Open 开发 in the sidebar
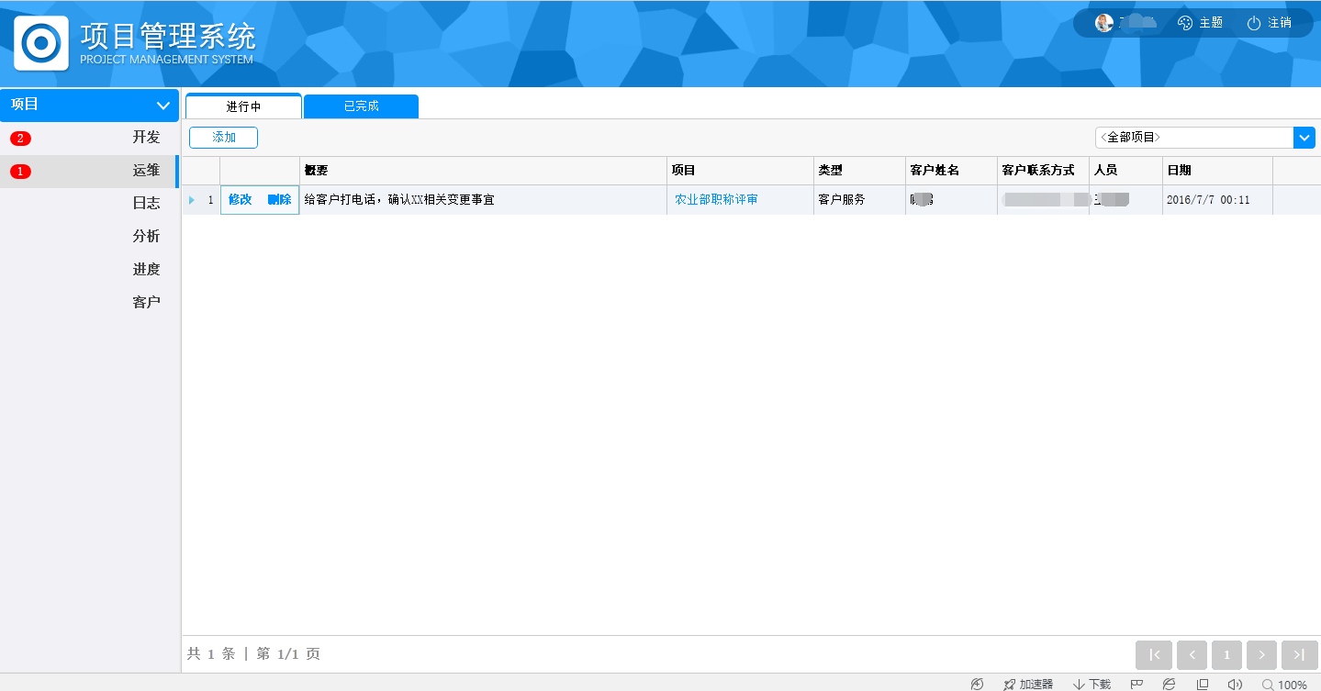 [x=146, y=138]
